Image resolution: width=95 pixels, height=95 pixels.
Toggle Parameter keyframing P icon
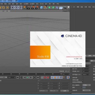point(61,78)
